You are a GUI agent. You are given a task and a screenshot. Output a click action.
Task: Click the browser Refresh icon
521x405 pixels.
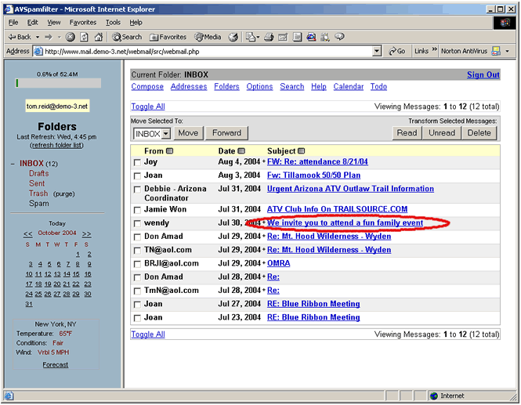pyautogui.click(x=85, y=37)
